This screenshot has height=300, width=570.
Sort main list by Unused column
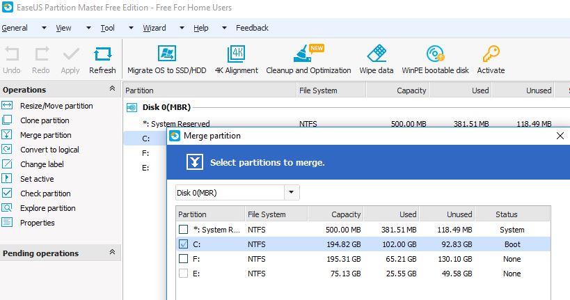coord(523,90)
